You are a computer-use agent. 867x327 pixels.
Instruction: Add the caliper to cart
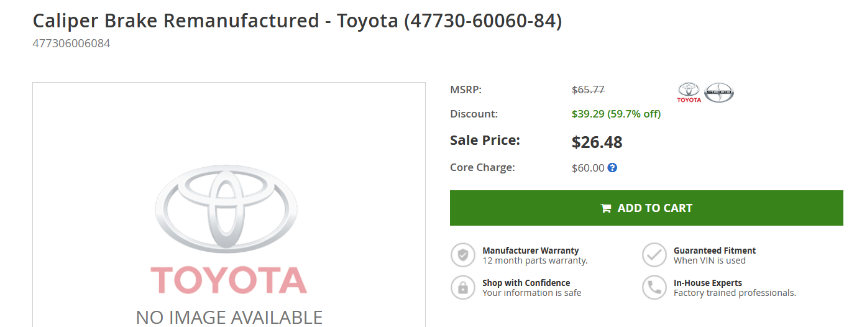tap(646, 208)
